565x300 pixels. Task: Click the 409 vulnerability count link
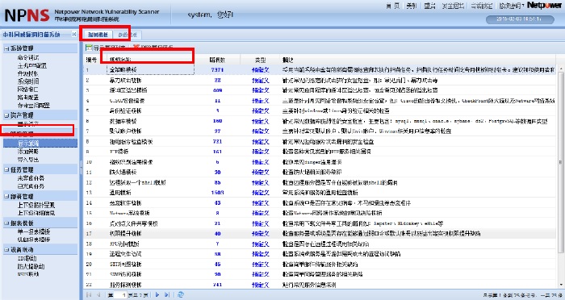tap(217, 90)
